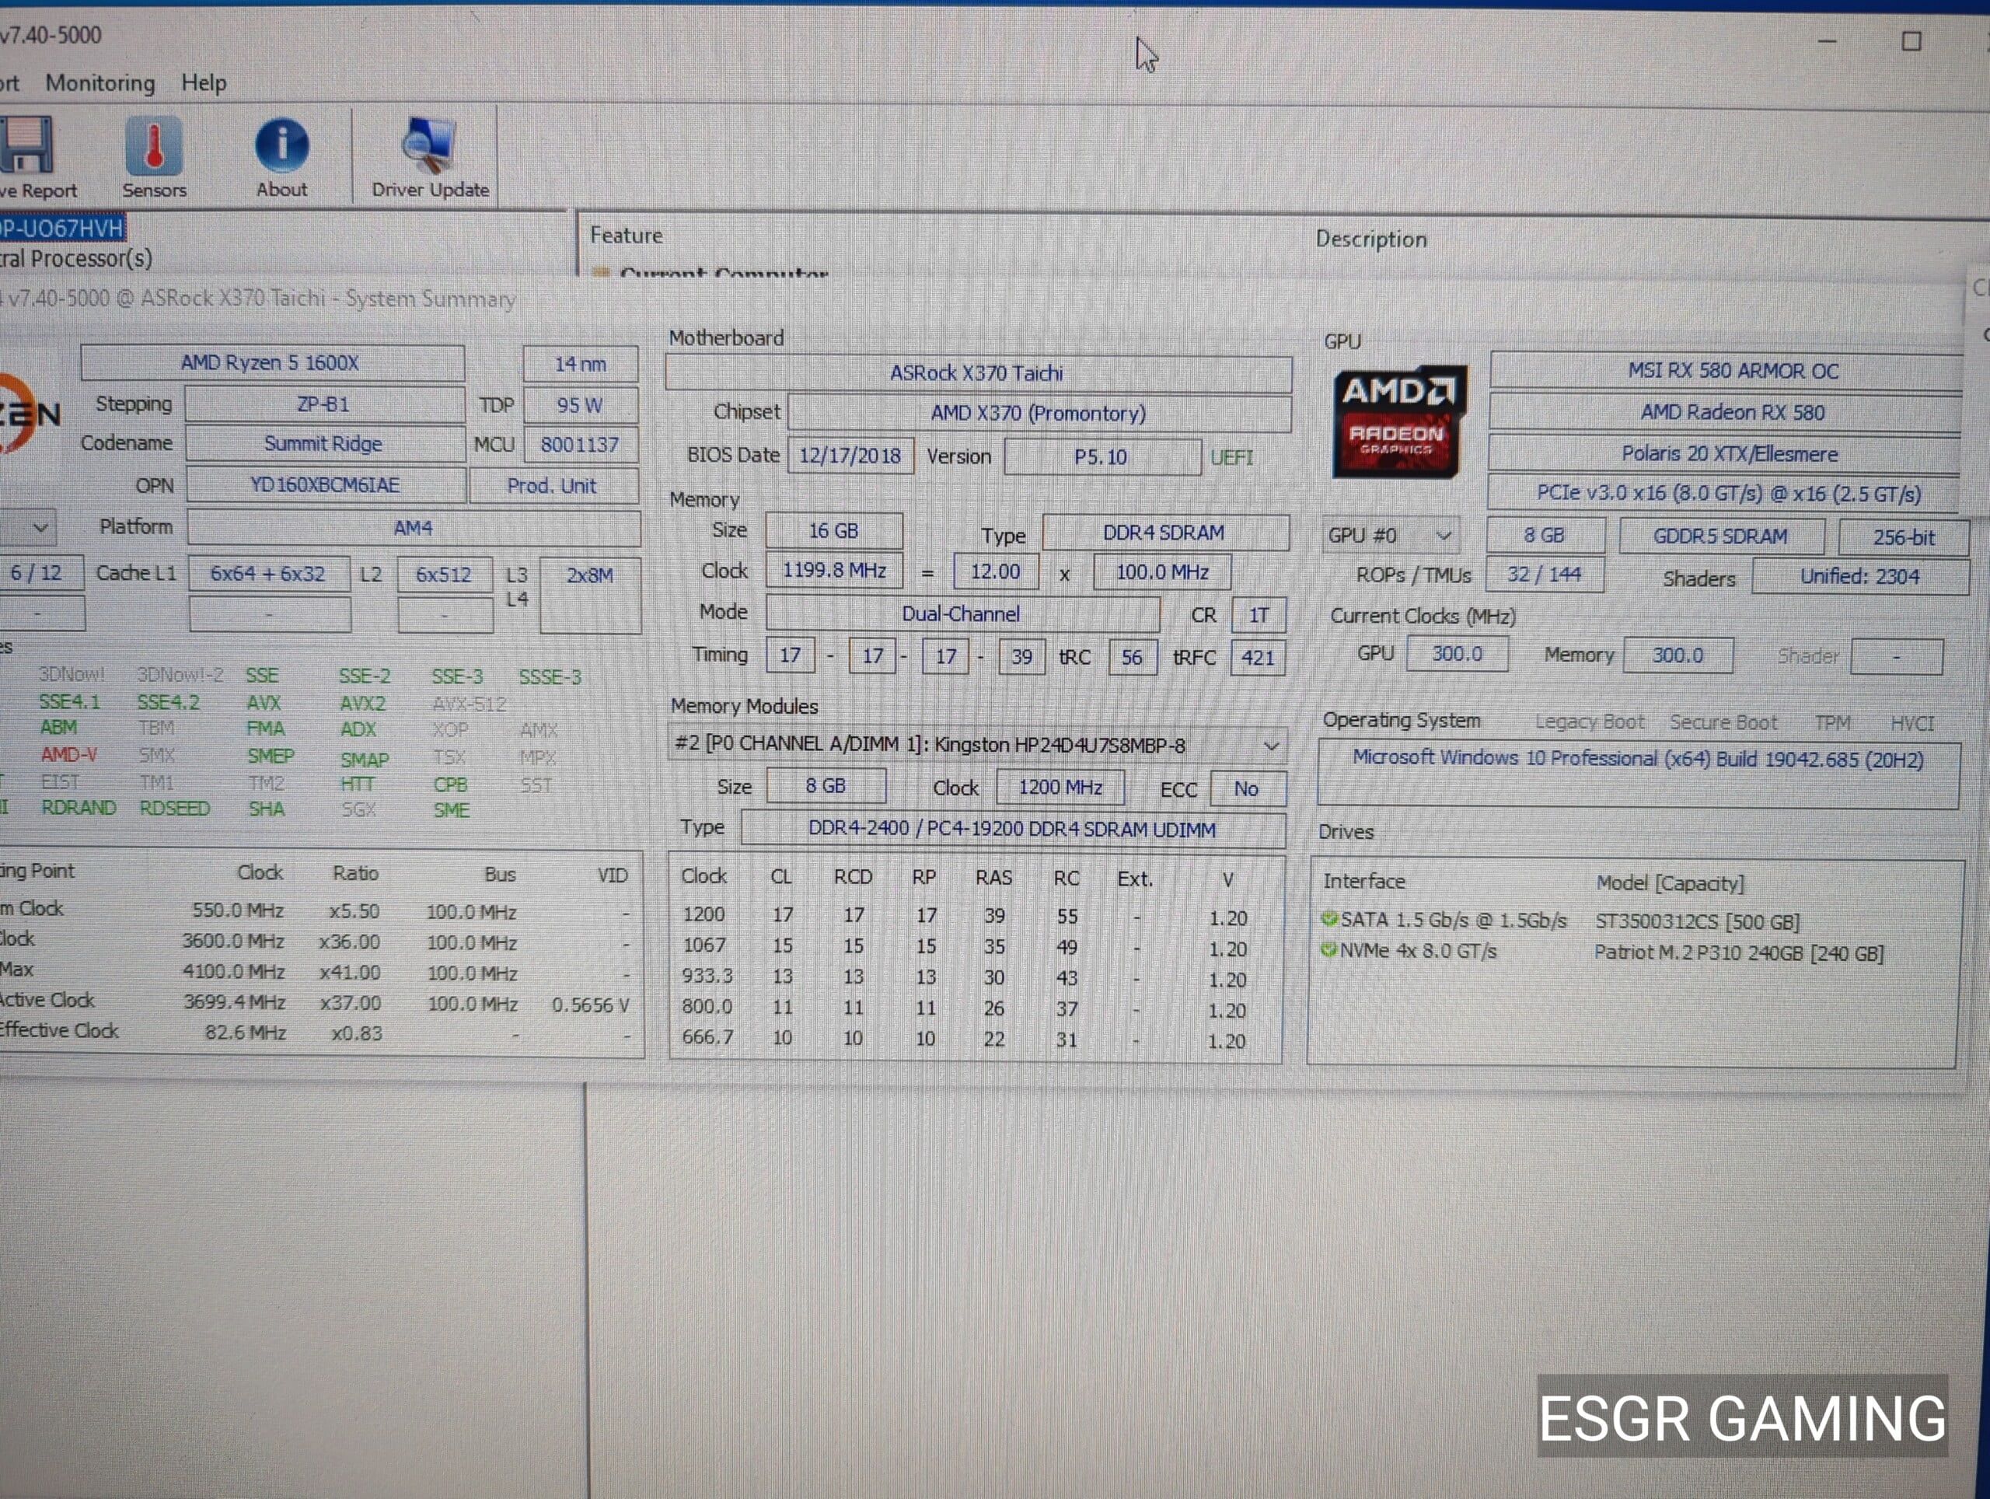Click the YD160XBCM6IAE OPN value
1990x1499 pixels.
click(x=326, y=486)
